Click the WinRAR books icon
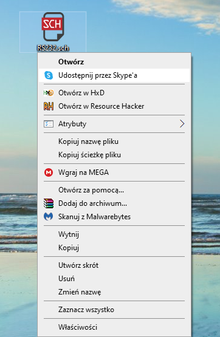 49,203
